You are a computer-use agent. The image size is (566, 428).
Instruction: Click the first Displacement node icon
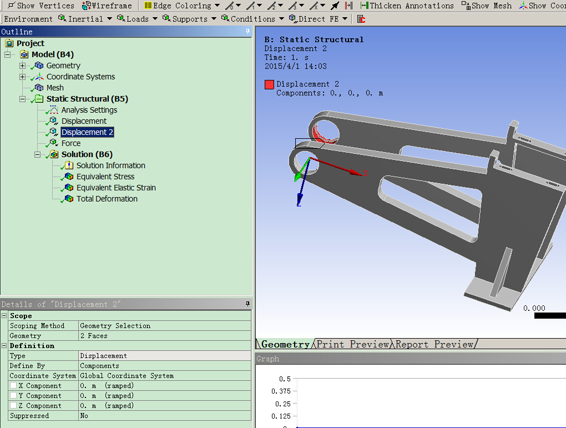click(53, 121)
